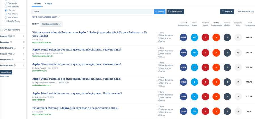This screenshot has height=119, width=255.
Task: Save the Bolsonaro no Japão article
Action: coord(161,33)
